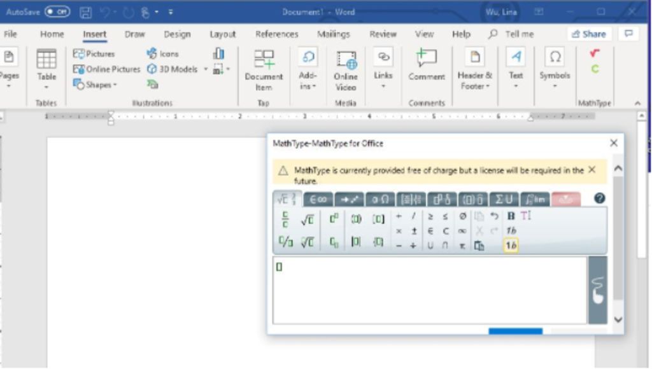Insert parentheses template

(x=356, y=219)
